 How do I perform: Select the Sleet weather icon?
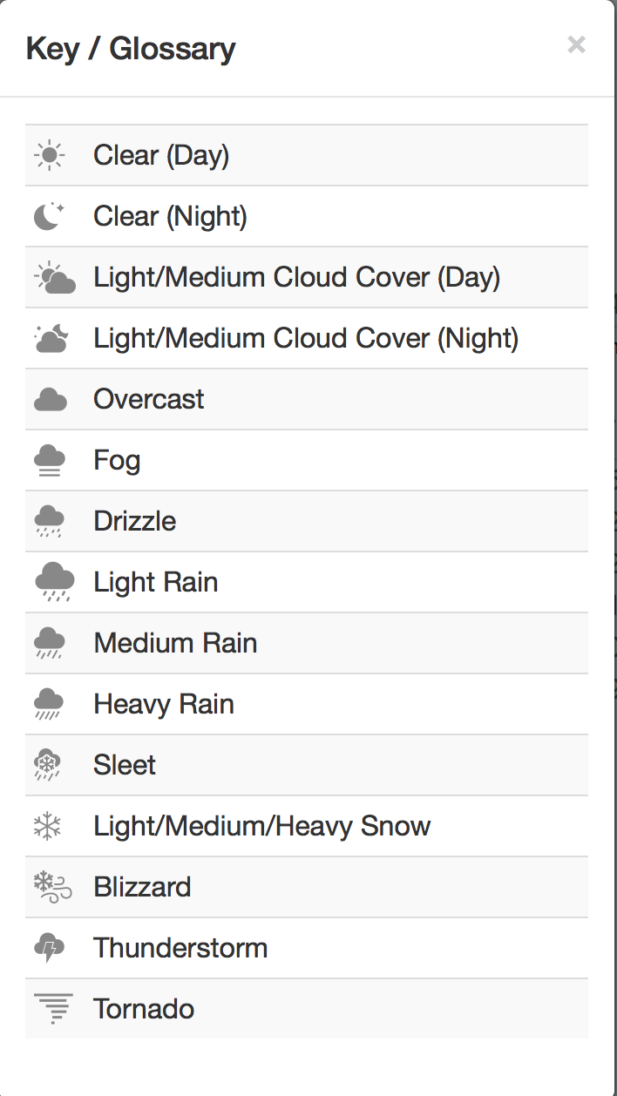tap(51, 764)
